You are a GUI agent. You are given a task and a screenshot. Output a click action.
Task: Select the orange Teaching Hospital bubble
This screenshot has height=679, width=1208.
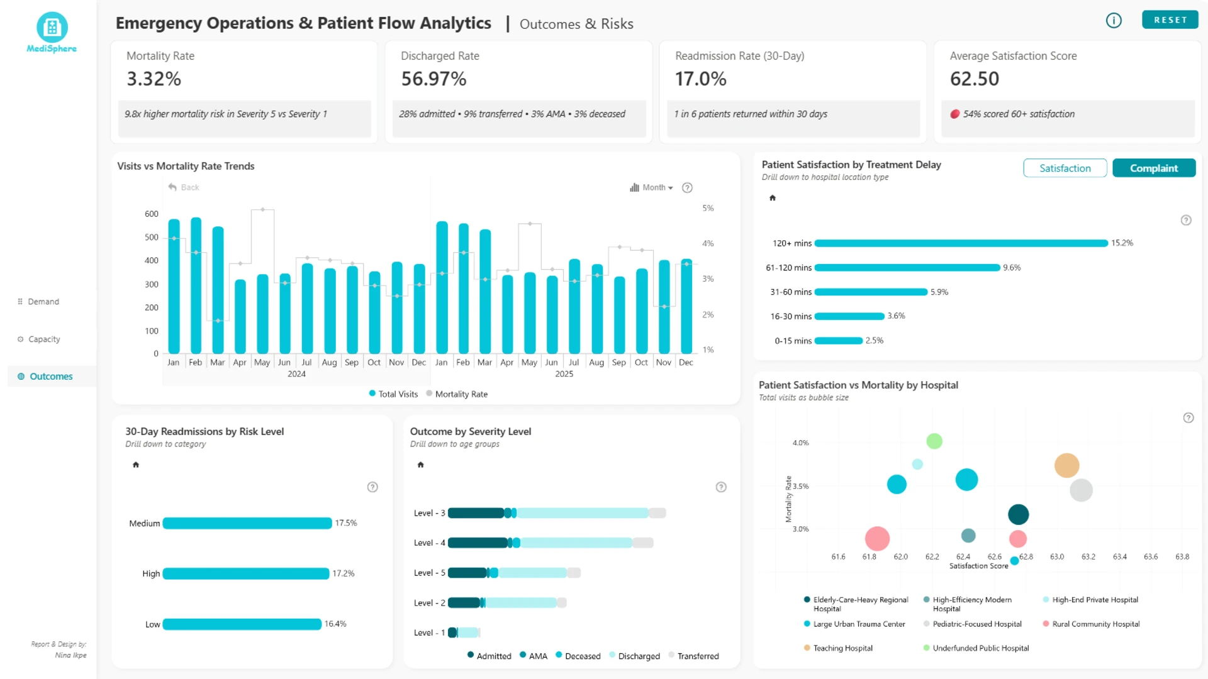pyautogui.click(x=1066, y=465)
